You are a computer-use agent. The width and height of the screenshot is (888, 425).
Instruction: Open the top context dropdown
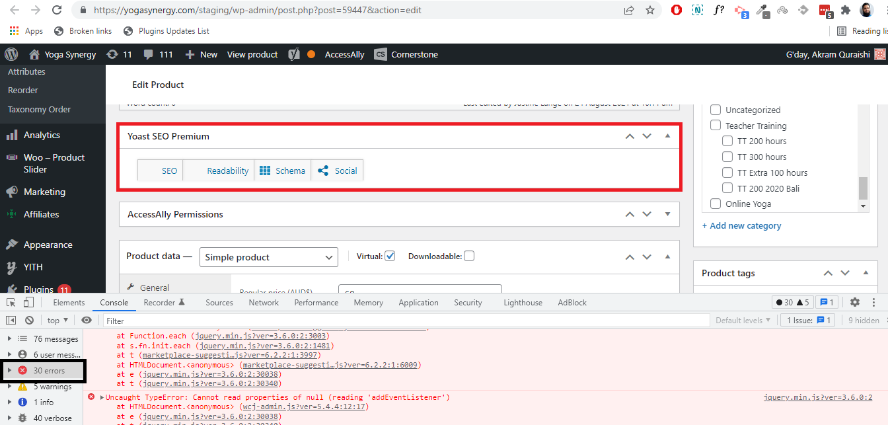click(x=58, y=320)
